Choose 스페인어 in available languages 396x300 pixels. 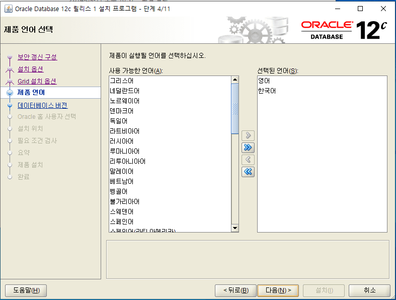[x=170, y=221]
